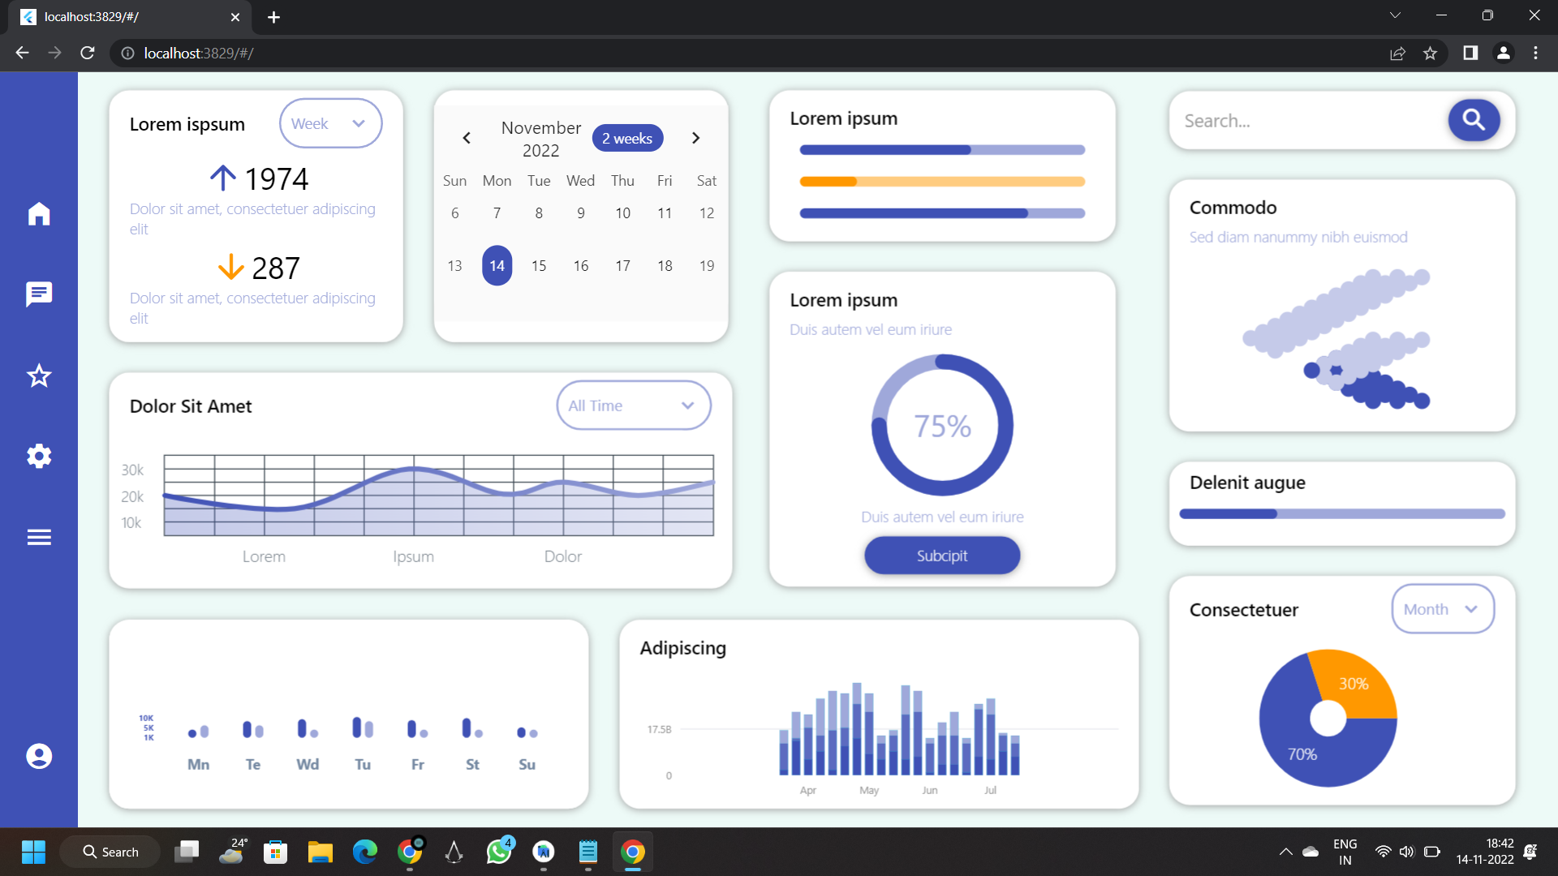This screenshot has height=876, width=1558.
Task: Bookmark this tab with star icon
Action: tap(1430, 54)
